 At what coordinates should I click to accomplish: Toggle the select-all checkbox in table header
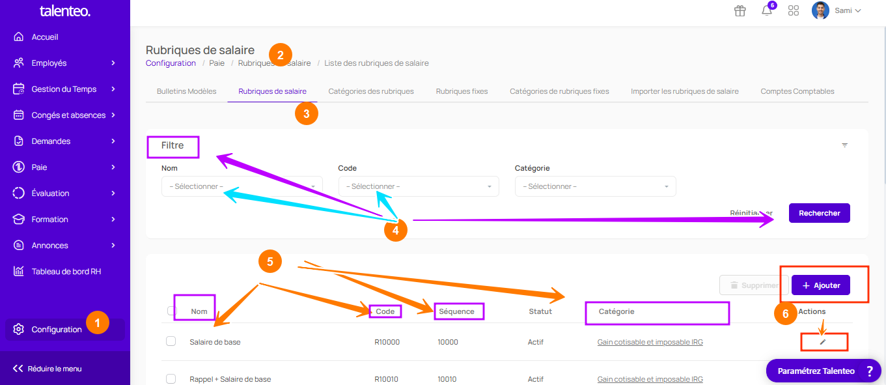click(171, 311)
